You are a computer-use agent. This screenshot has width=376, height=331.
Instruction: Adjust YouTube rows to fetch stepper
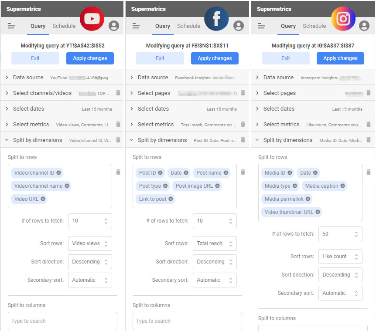coord(106,221)
